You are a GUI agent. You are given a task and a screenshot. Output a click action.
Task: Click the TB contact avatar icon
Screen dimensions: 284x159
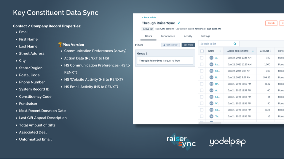click(x=211, y=116)
